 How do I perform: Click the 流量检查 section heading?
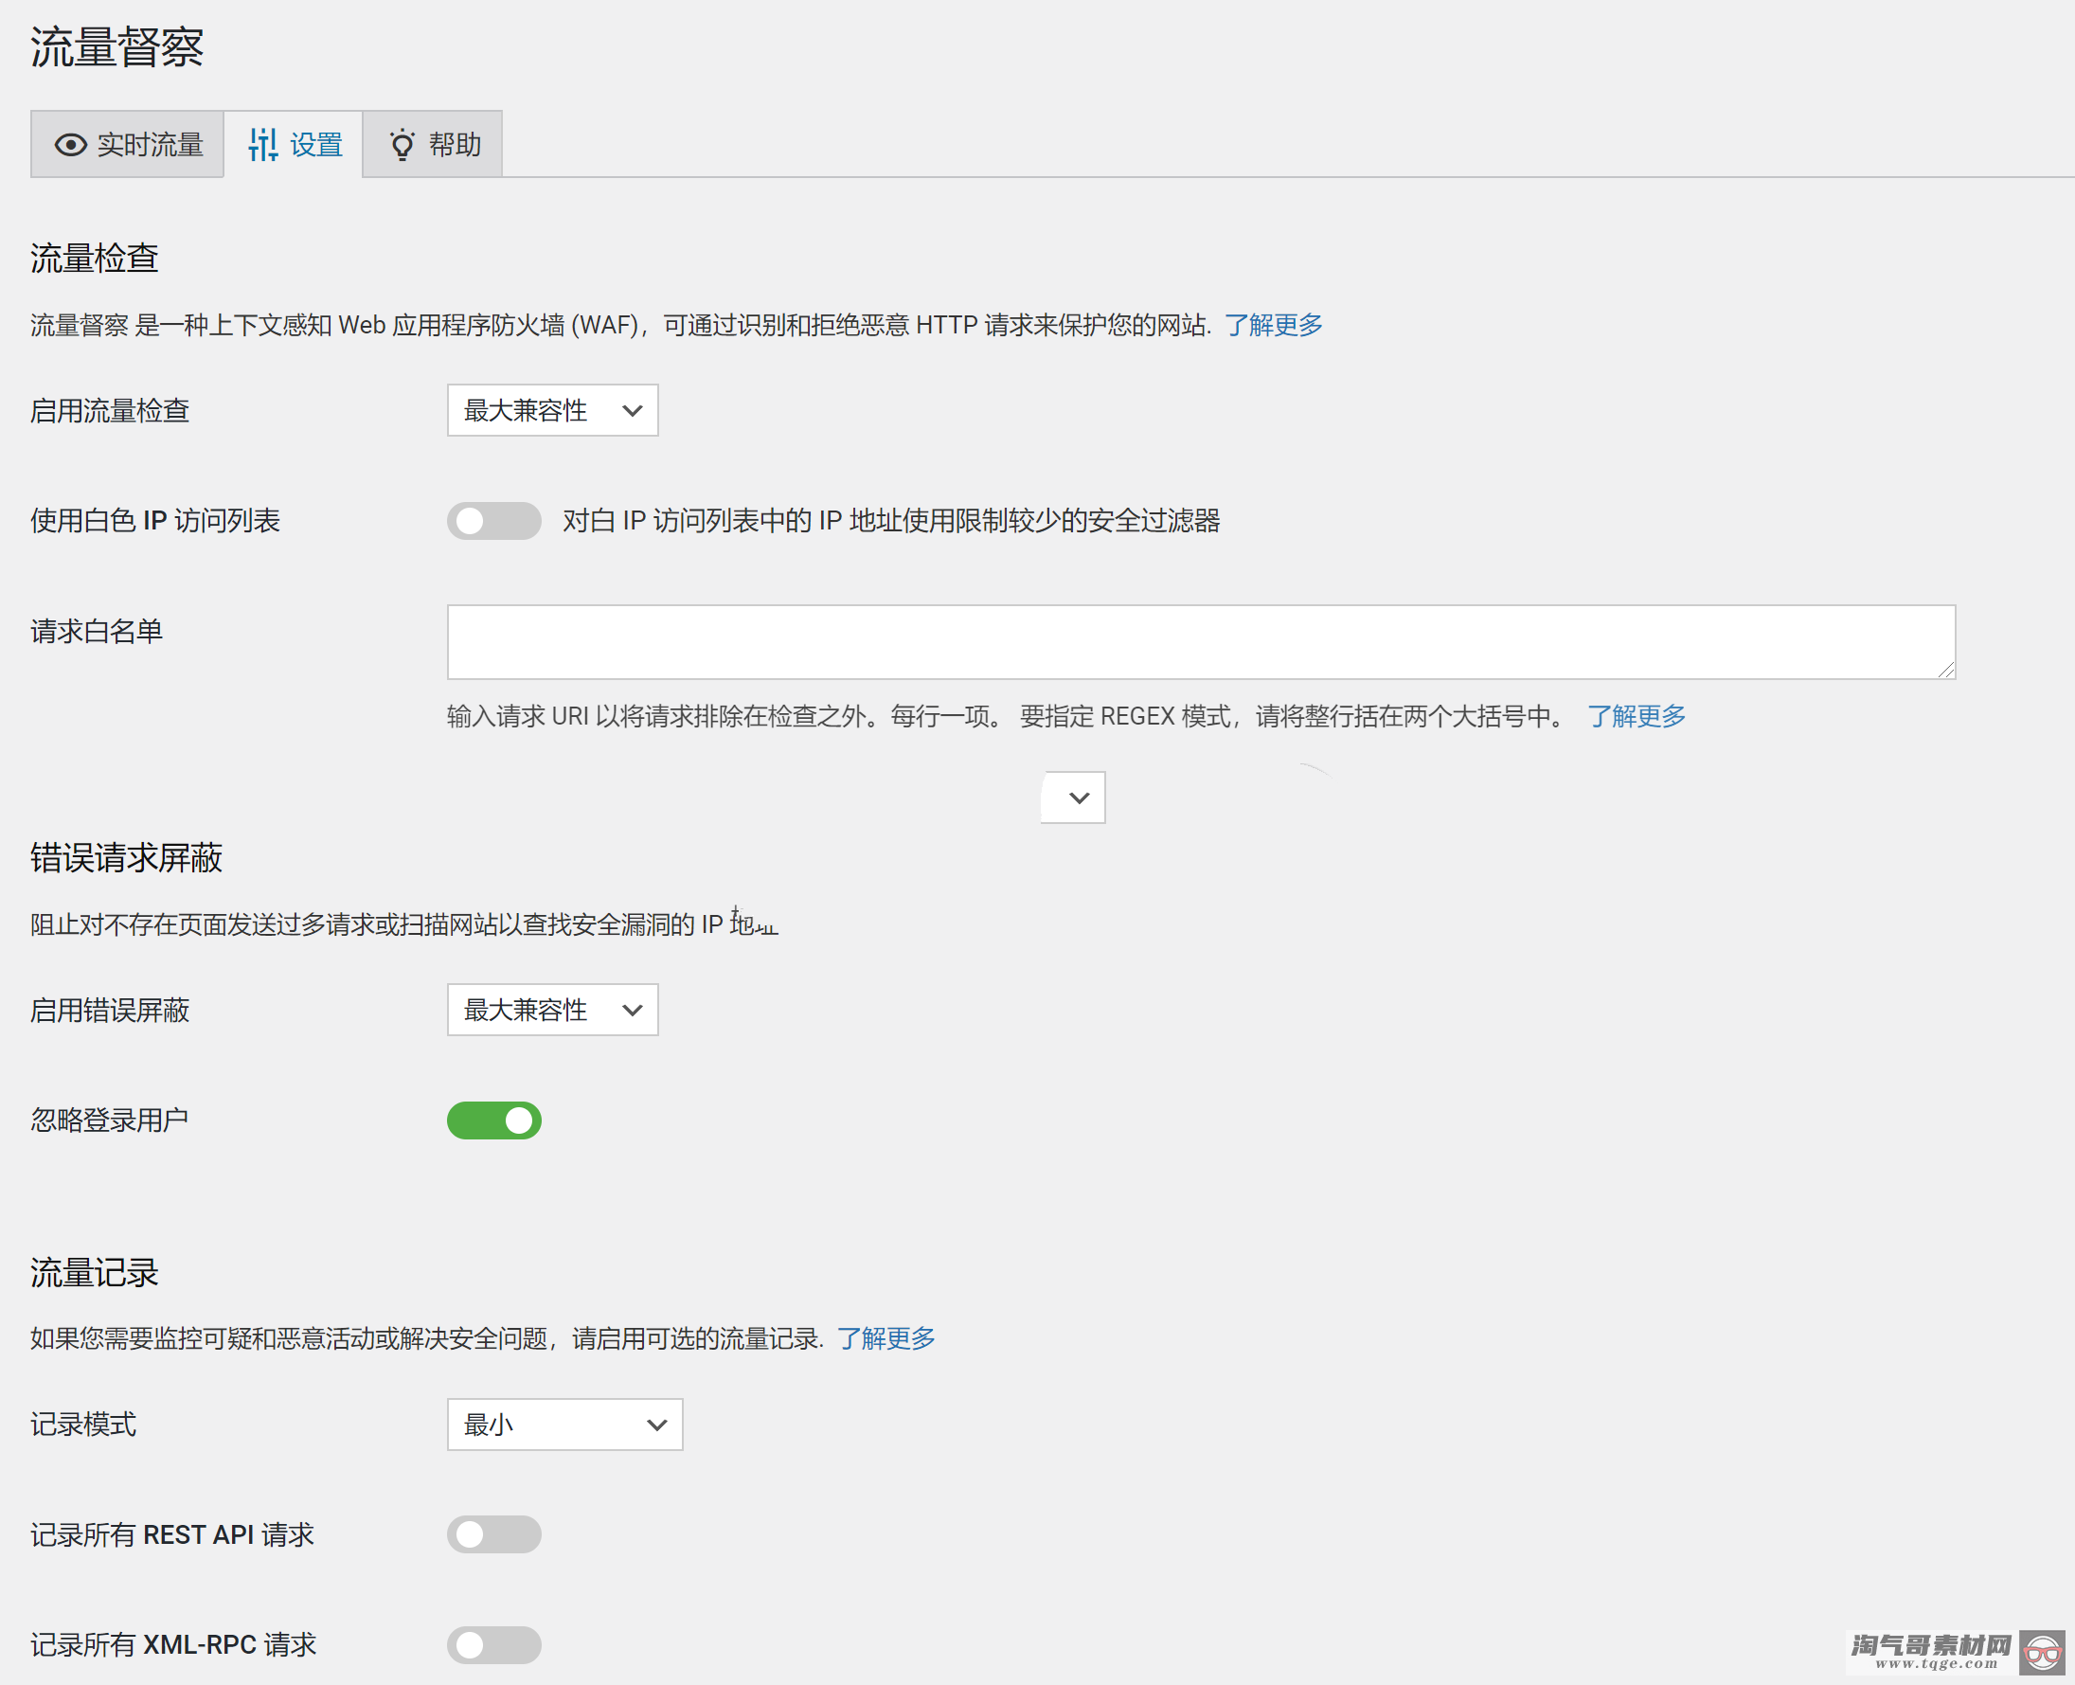coord(94,259)
